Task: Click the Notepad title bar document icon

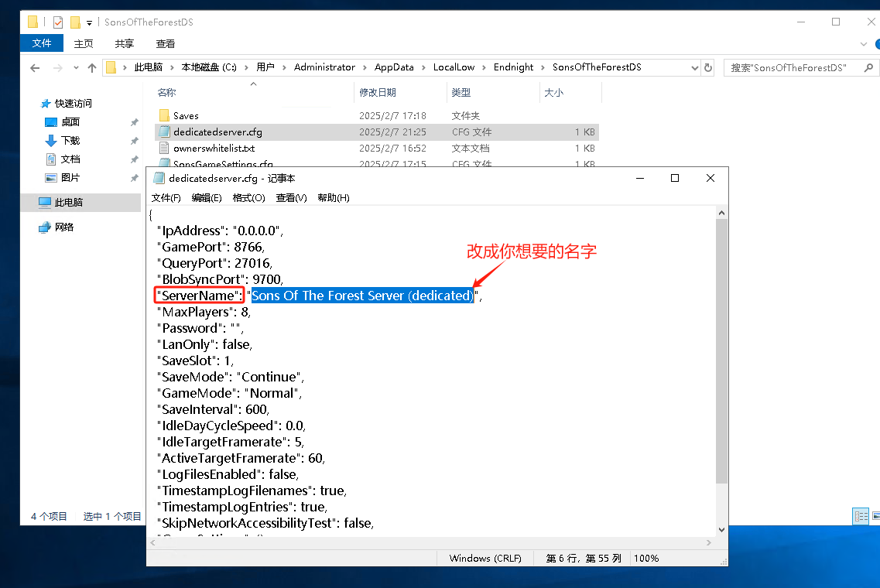Action: tap(158, 178)
